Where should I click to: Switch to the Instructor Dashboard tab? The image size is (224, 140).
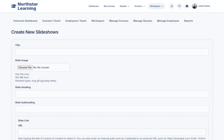click(x=25, y=21)
